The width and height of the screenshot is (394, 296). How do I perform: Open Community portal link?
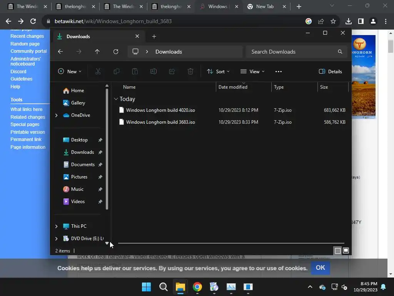[x=28, y=51]
